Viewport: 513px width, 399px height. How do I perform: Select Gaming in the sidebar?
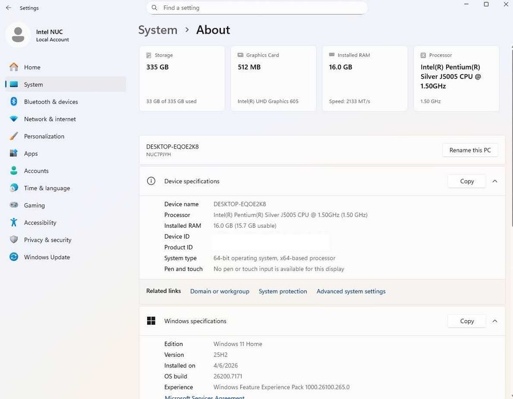[x=34, y=205]
